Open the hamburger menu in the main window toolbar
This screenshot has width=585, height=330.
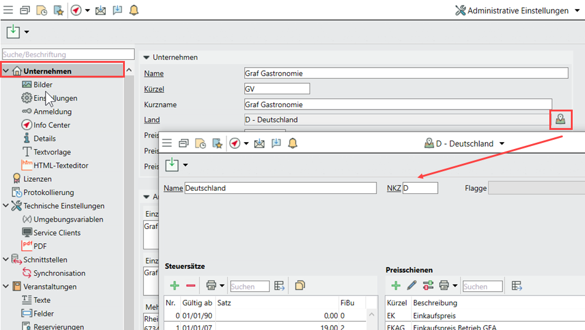[x=9, y=10]
